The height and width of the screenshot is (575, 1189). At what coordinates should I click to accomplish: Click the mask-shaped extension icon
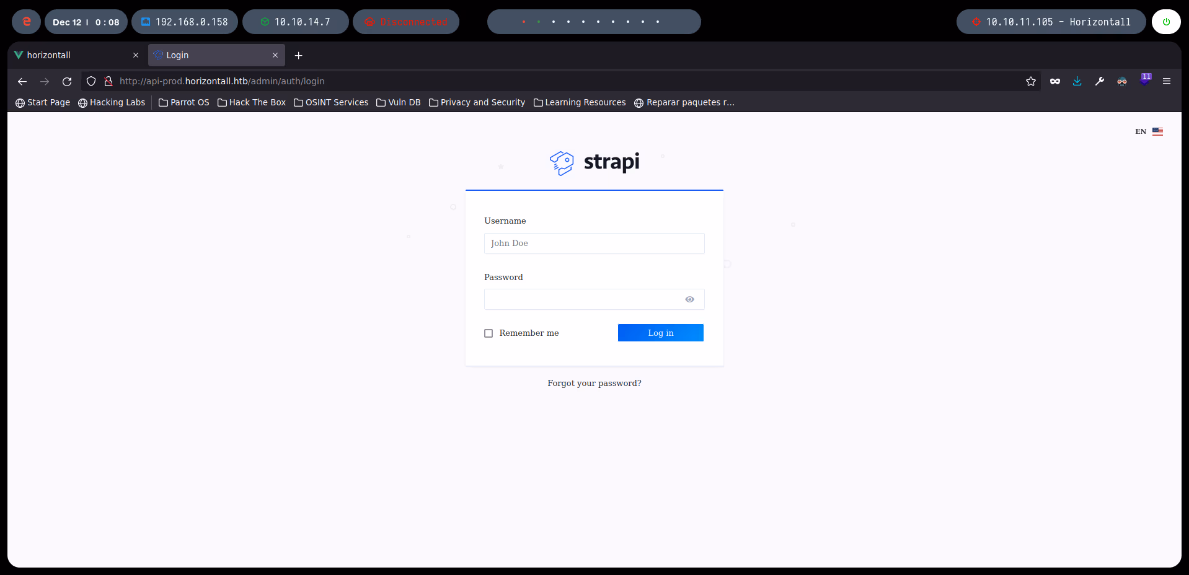click(x=1055, y=81)
